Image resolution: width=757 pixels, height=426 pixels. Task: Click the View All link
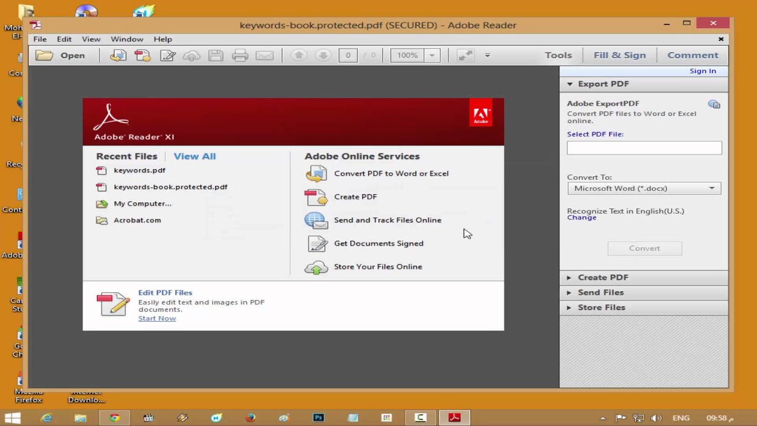195,156
